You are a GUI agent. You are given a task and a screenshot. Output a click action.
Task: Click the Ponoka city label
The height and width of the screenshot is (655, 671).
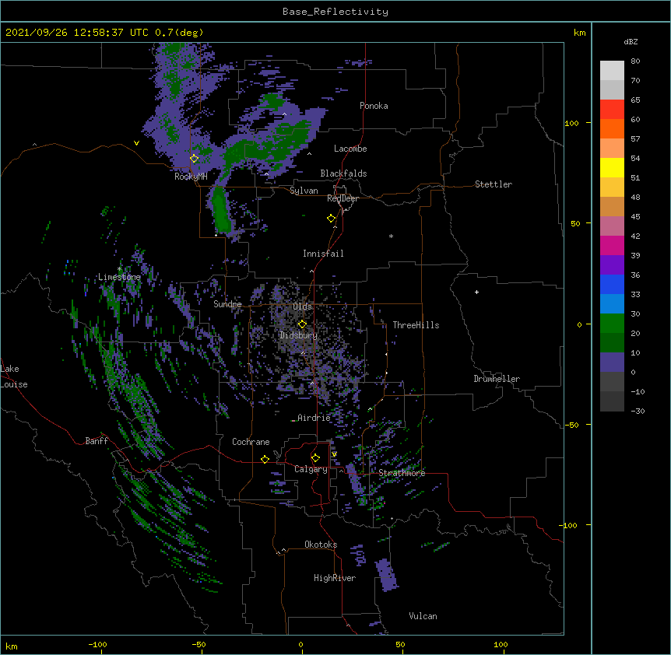(x=374, y=106)
